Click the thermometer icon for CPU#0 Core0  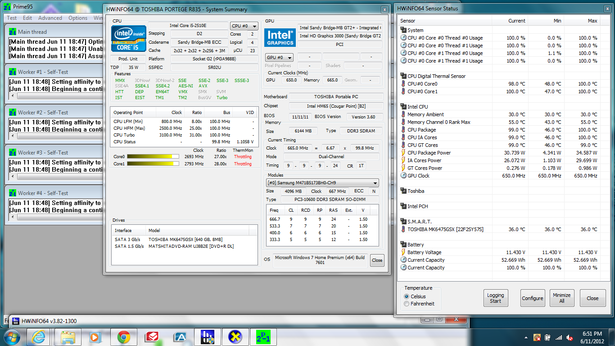[x=403, y=84]
